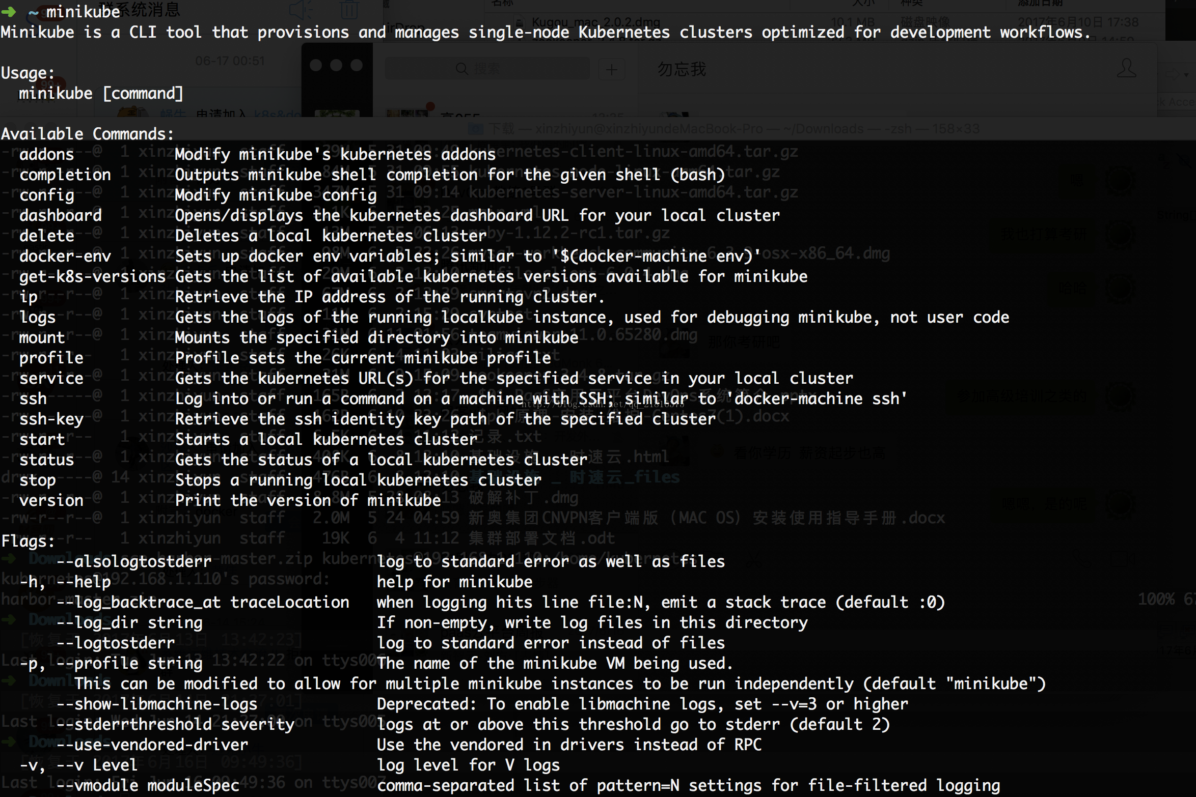Select Kugou_mac_2.0.2.dmg in the Finder window behind

click(595, 22)
